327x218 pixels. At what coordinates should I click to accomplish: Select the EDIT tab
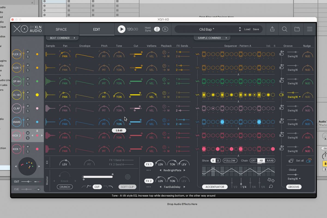coord(96,29)
